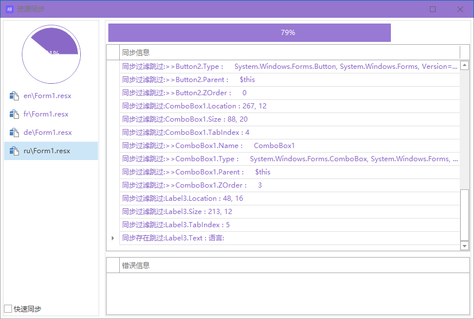Image resolution: width=474 pixels, height=319 pixels.
Task: Click the file icon beside de\Form1.resx
Action: (x=14, y=133)
